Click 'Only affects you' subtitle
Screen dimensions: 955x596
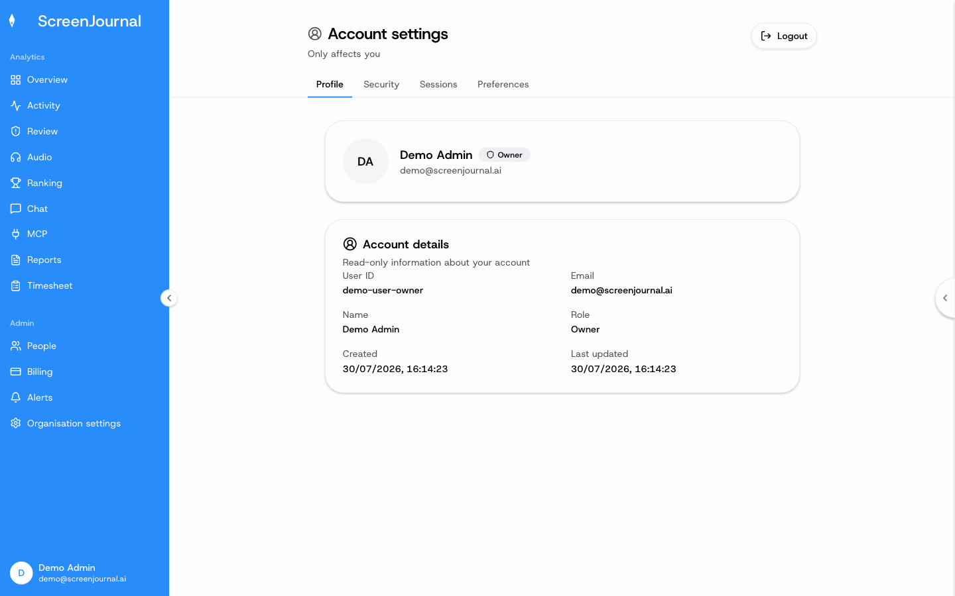(x=344, y=54)
